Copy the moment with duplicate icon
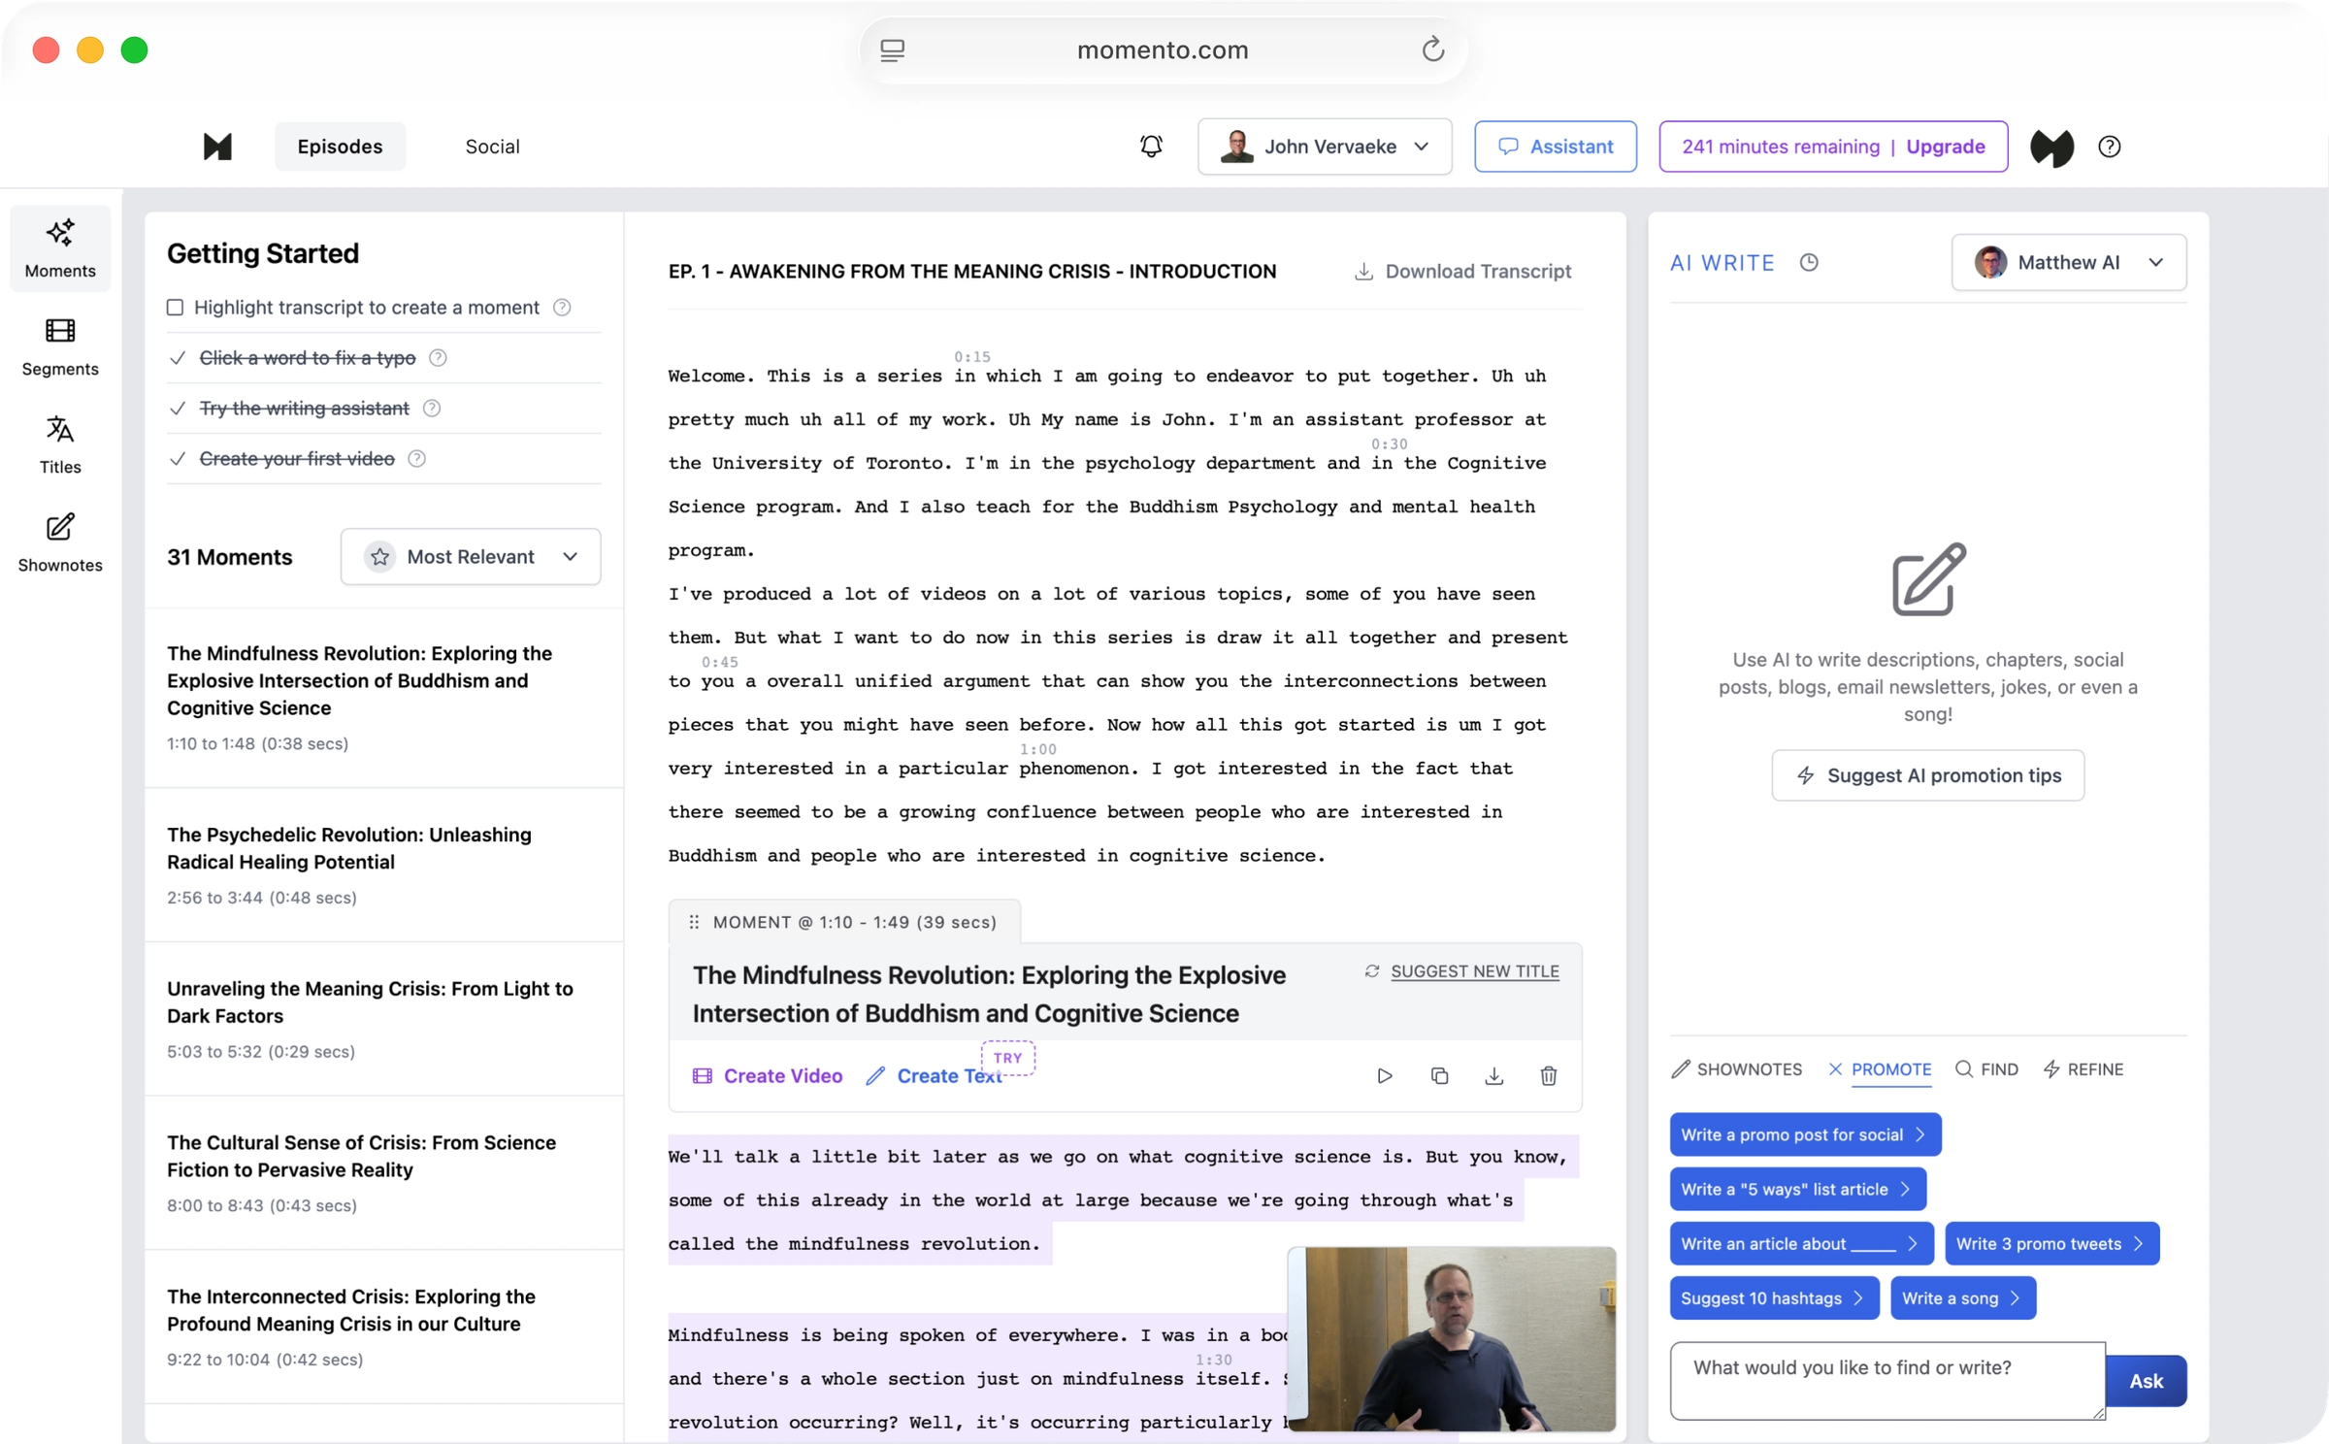This screenshot has height=1444, width=2329. point(1439,1075)
